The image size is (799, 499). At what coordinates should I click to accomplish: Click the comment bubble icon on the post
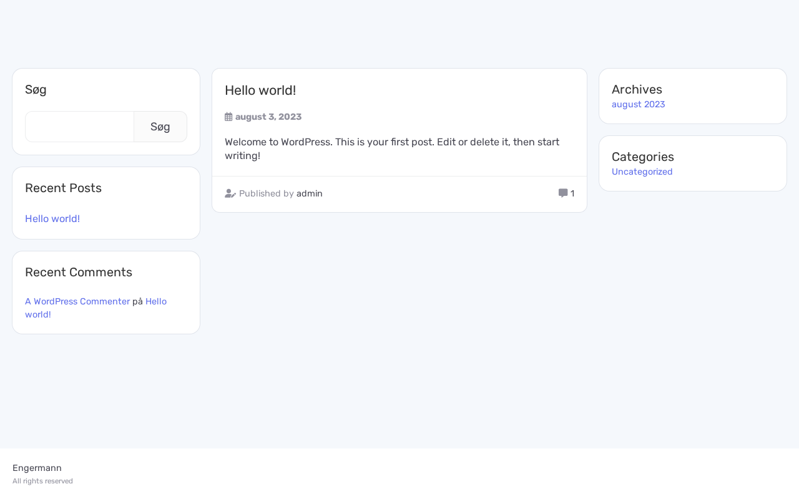pos(563,193)
